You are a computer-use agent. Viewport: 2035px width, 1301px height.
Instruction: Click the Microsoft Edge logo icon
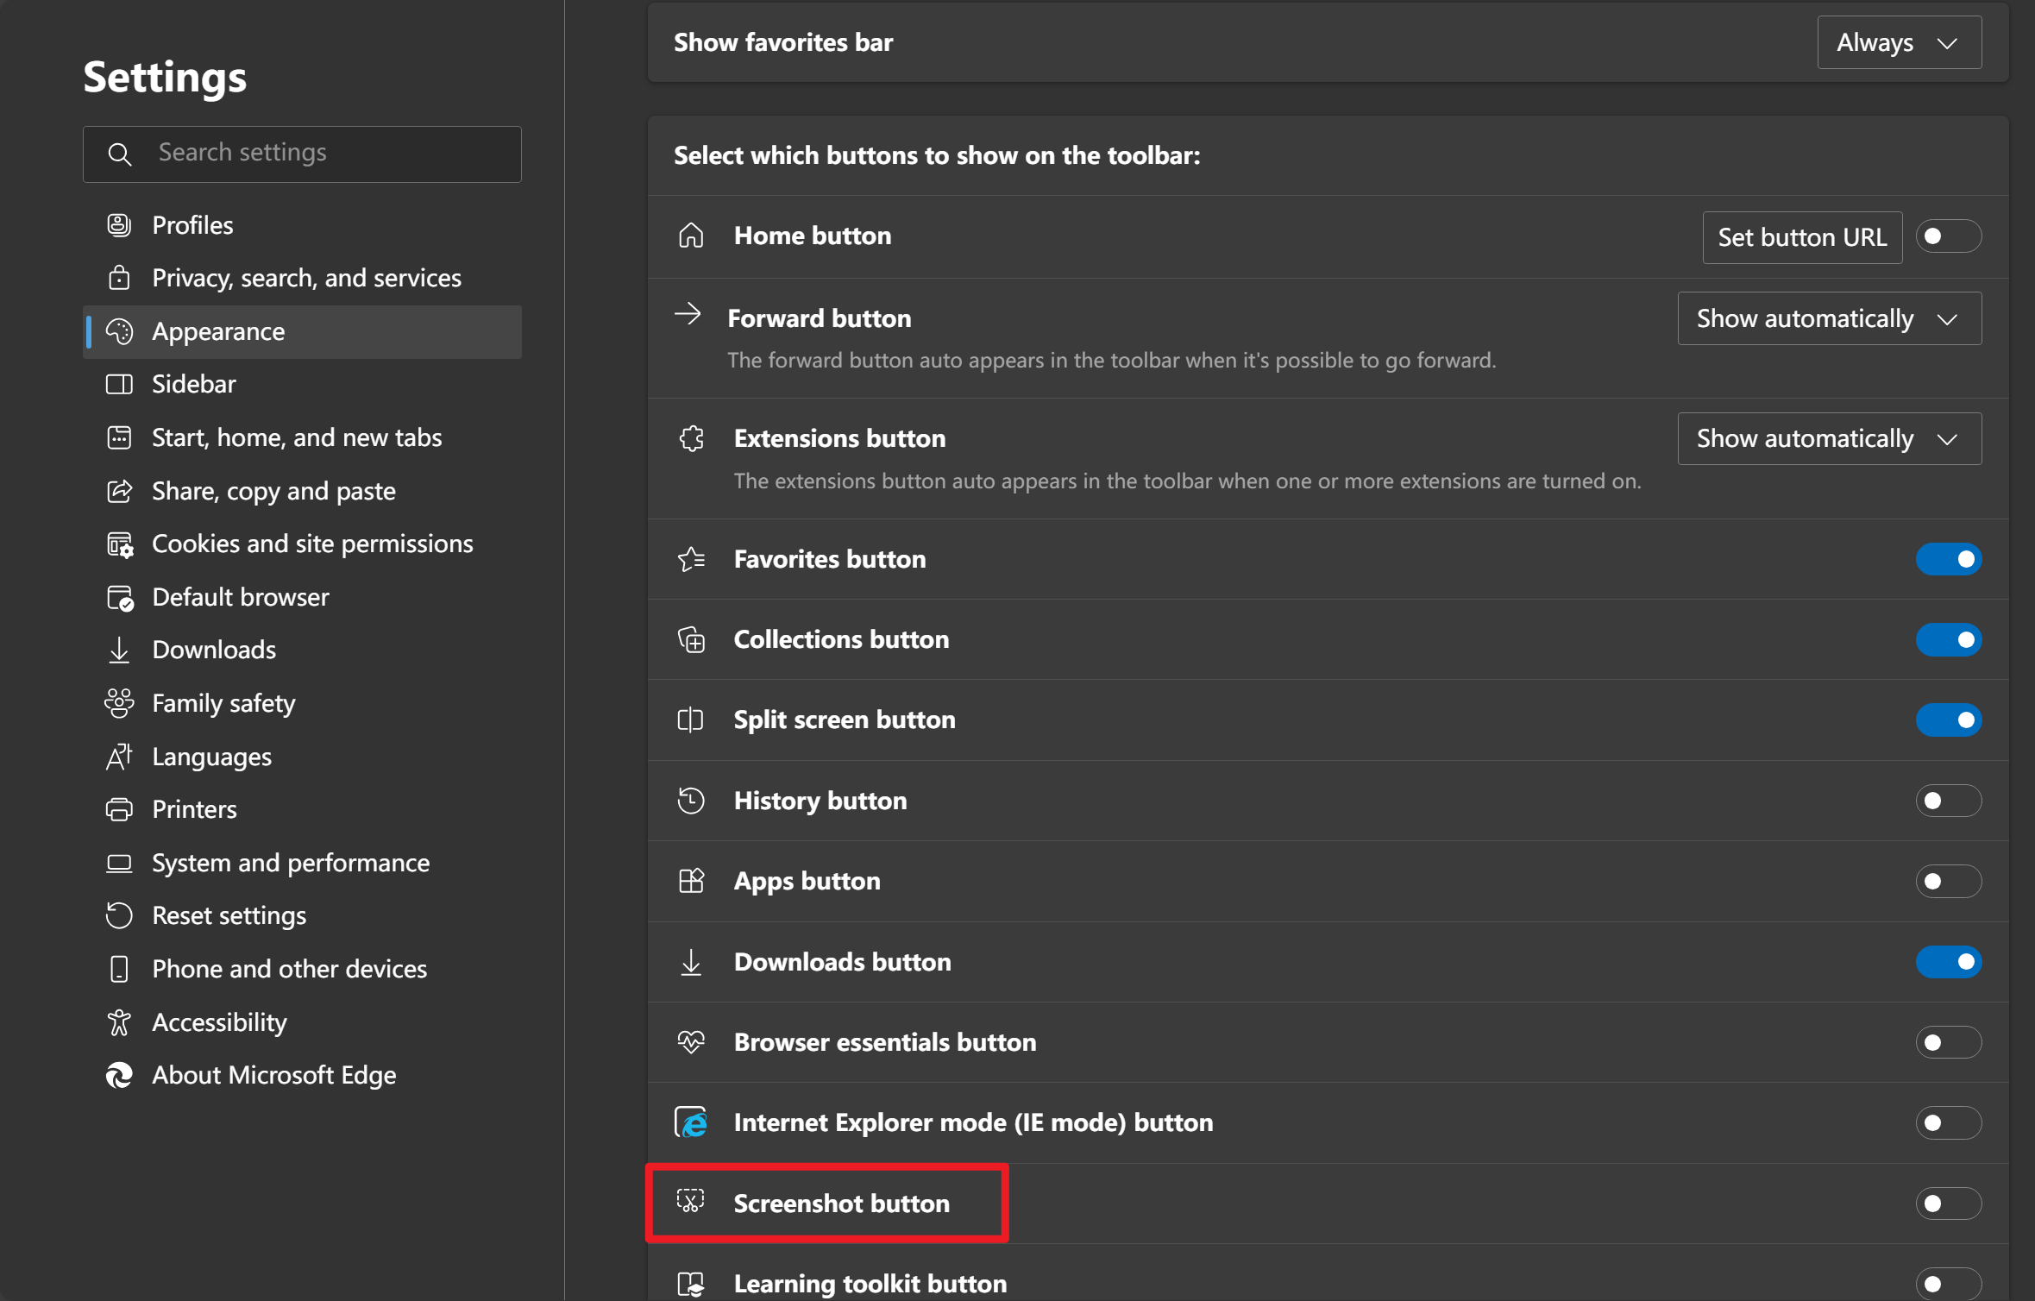coord(119,1075)
